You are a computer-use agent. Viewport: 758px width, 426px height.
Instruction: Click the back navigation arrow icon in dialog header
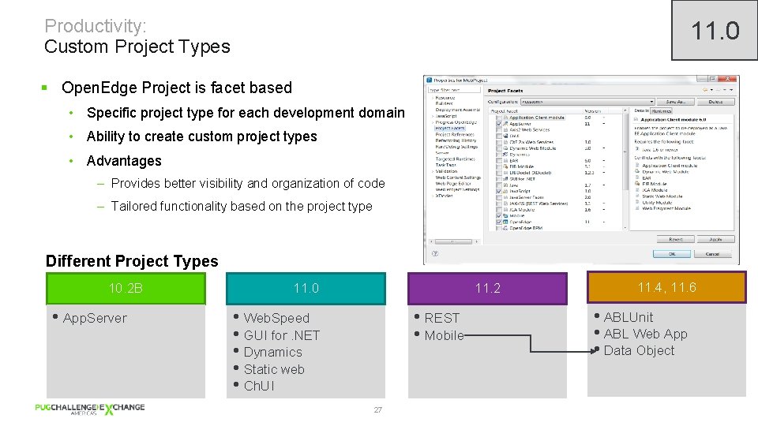(x=705, y=90)
